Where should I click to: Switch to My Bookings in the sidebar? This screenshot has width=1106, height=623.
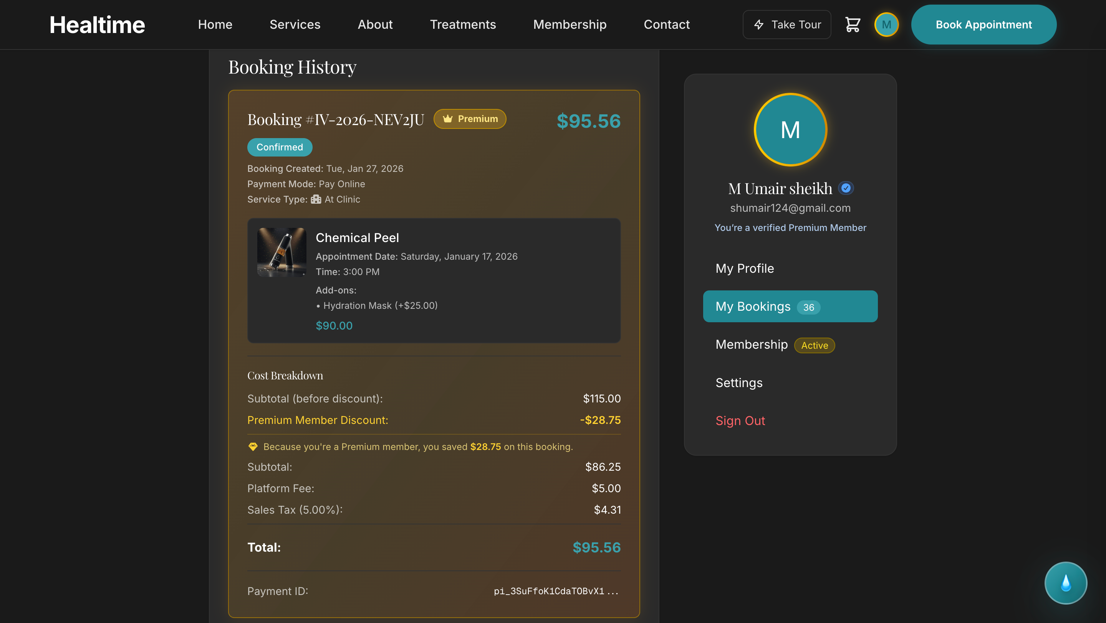[x=790, y=306]
